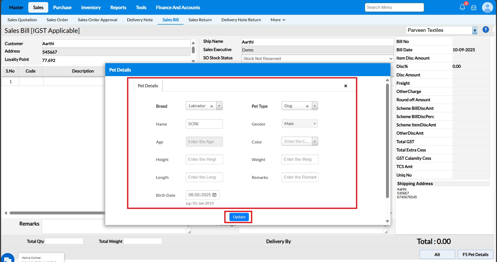Open Sales Order Approval tab
The image size is (497, 262).
97,20
